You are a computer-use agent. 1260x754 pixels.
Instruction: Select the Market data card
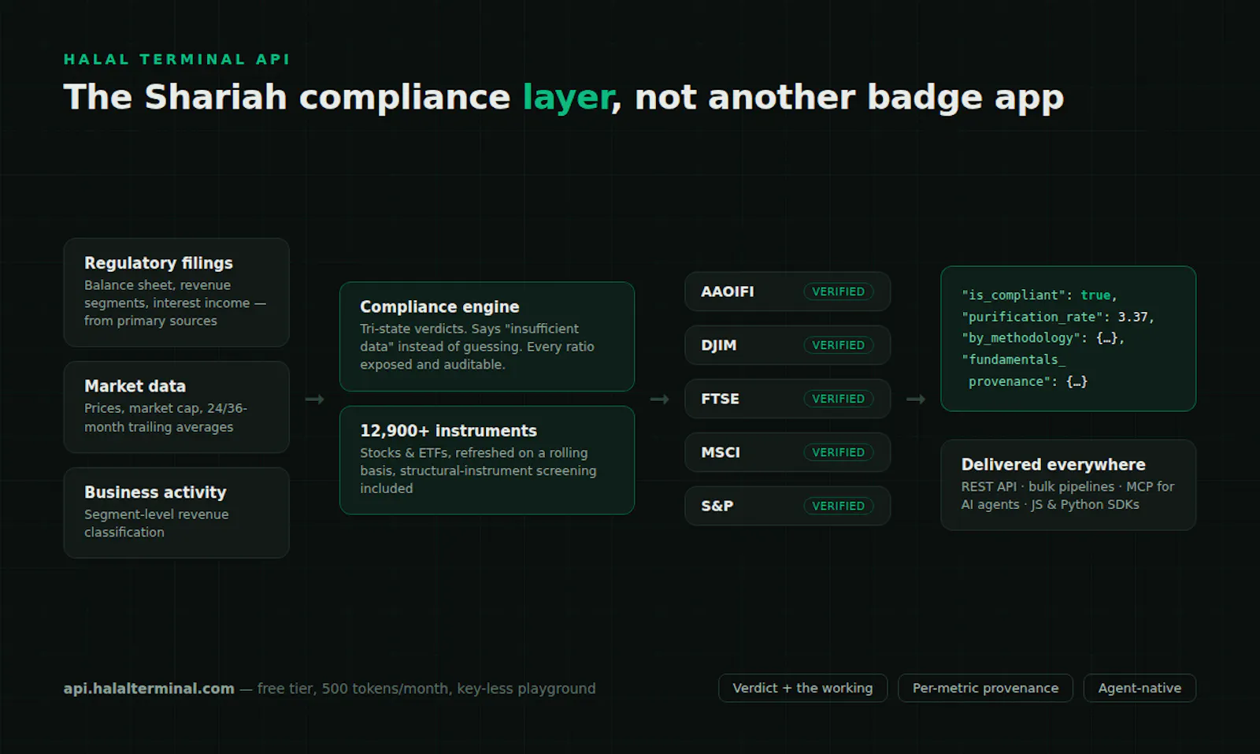176,407
